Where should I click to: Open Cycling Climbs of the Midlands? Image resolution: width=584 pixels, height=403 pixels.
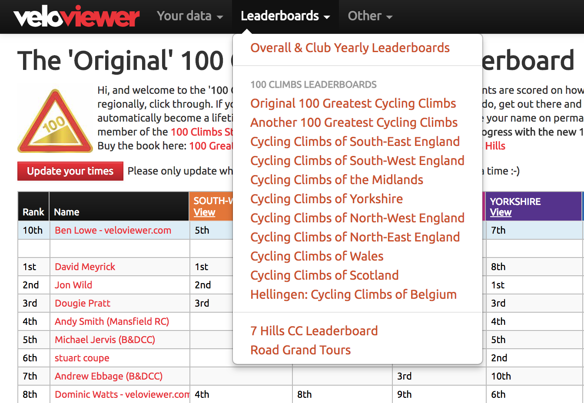[x=337, y=180]
